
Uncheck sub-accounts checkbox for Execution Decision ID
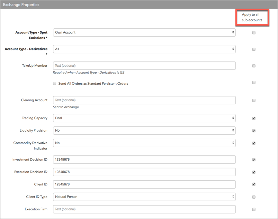point(254,172)
